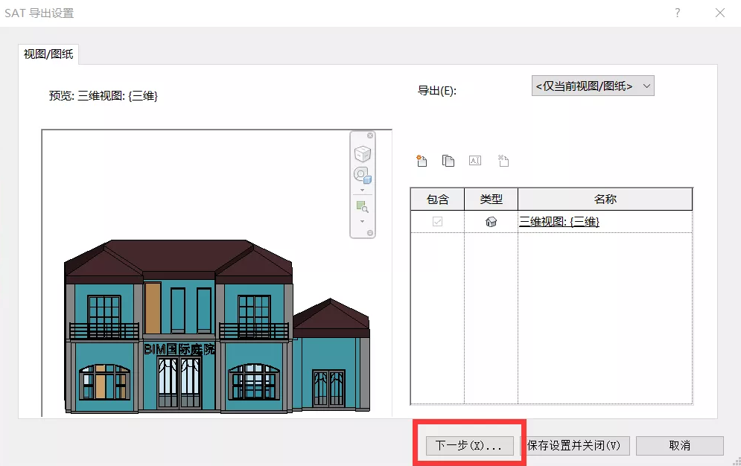Click the 下一步(X)... button
Image resolution: width=741 pixels, height=466 pixels.
pyautogui.click(x=470, y=446)
